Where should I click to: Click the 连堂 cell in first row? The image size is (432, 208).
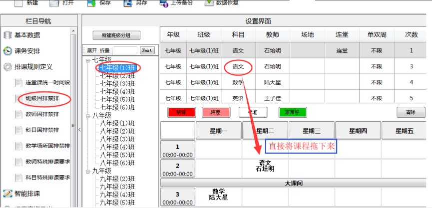pos(342,50)
